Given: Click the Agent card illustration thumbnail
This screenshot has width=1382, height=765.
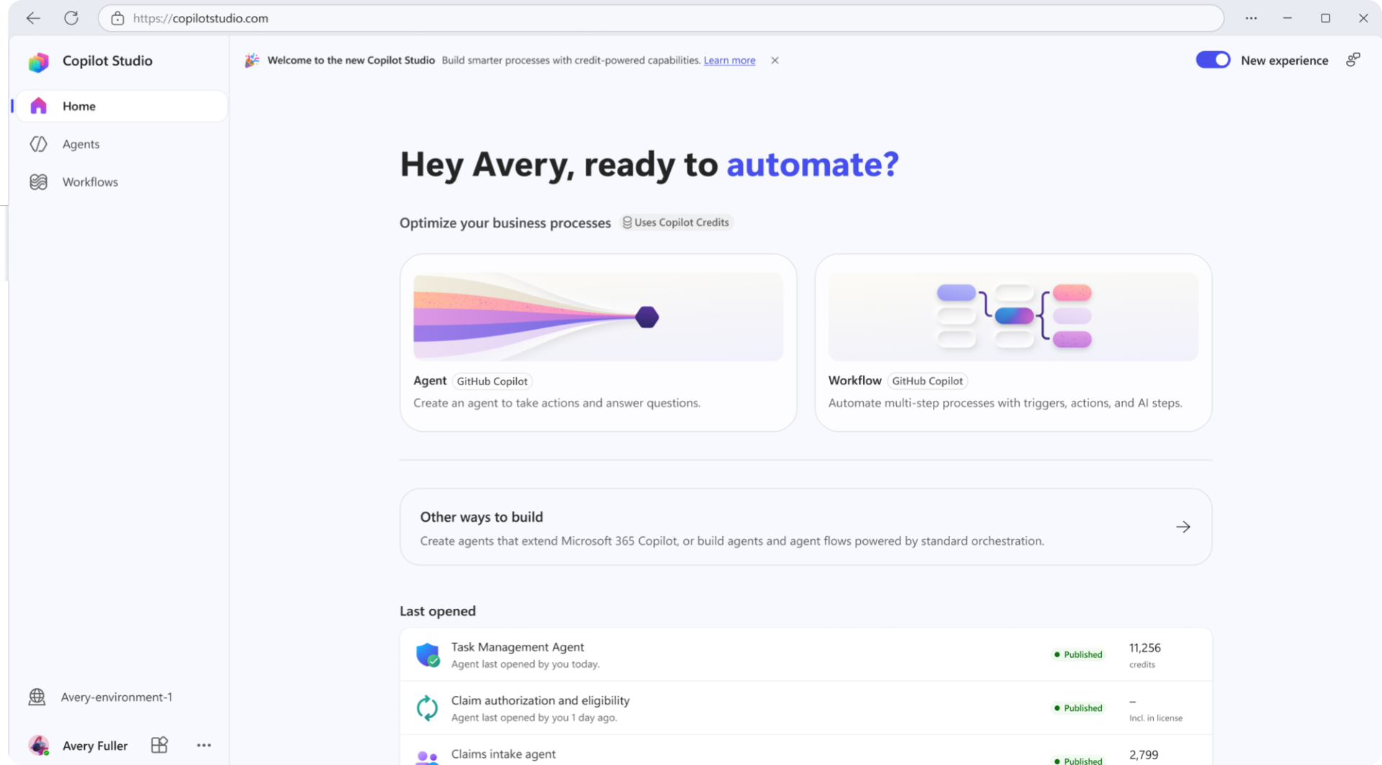Looking at the screenshot, I should [x=598, y=317].
